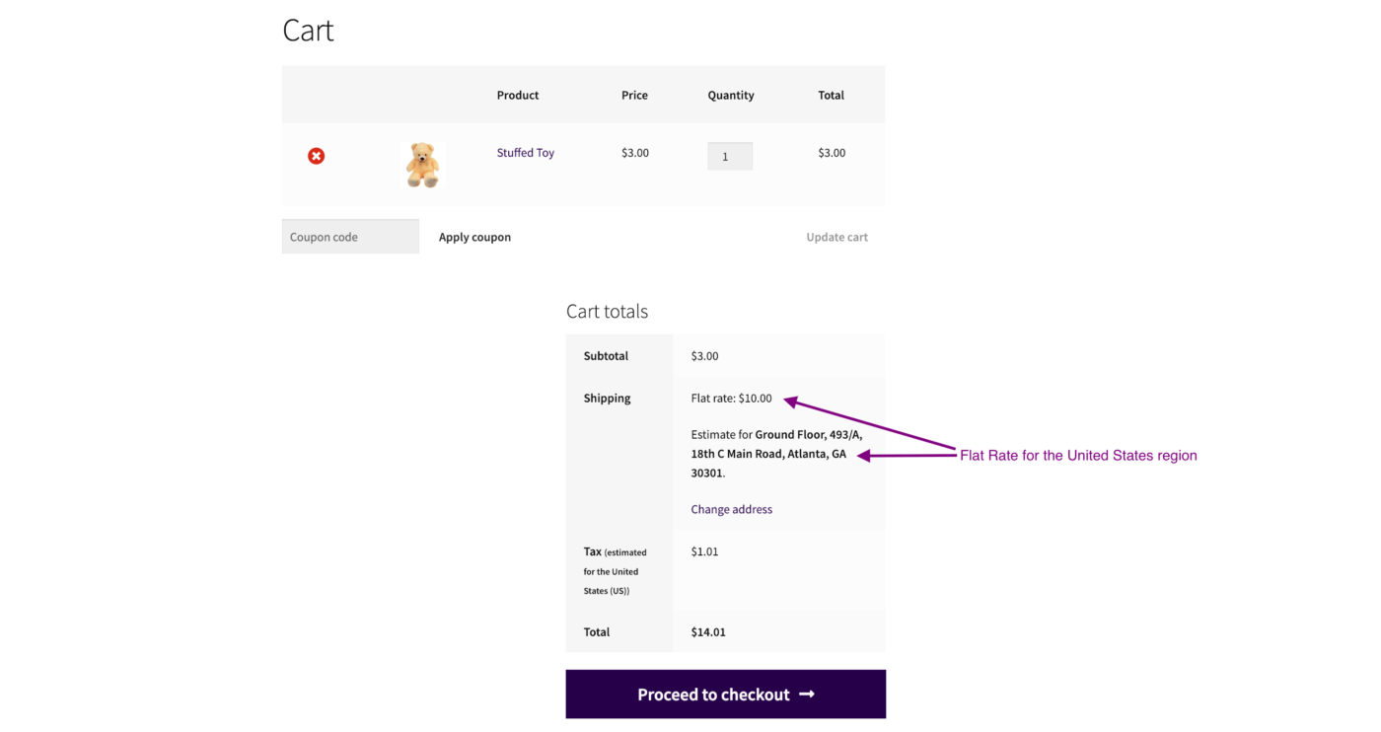
Task: Click the Change address link
Action: click(731, 508)
